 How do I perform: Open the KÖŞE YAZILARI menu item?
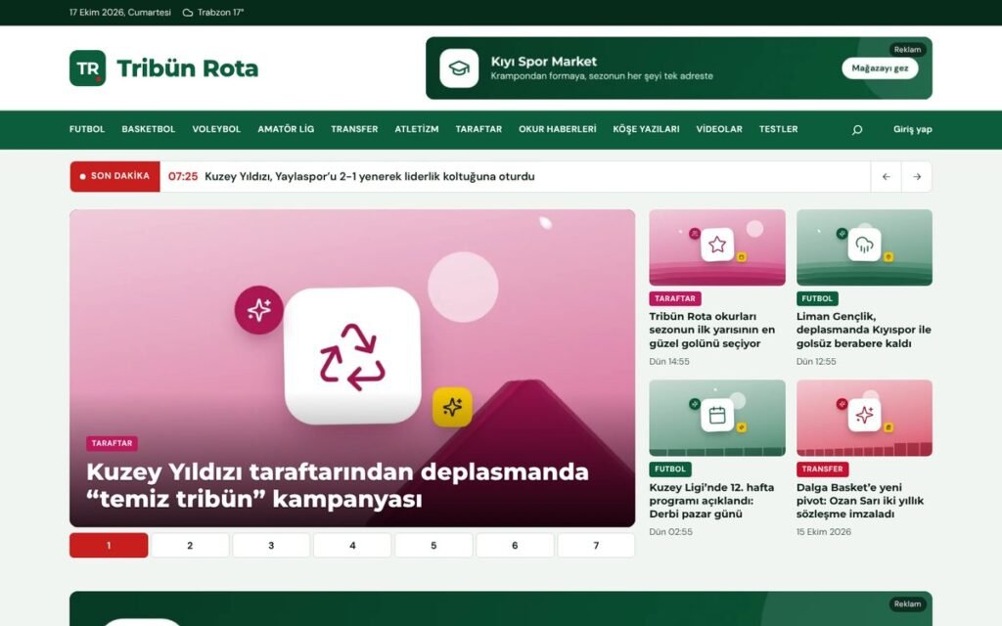[646, 129]
